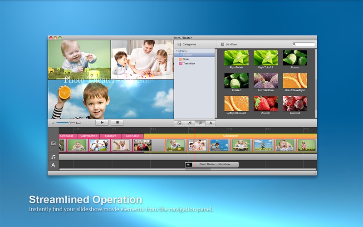The image size is (363, 227).
Task: Choose the TopToBottom effect thumbnail
Action: (265, 81)
